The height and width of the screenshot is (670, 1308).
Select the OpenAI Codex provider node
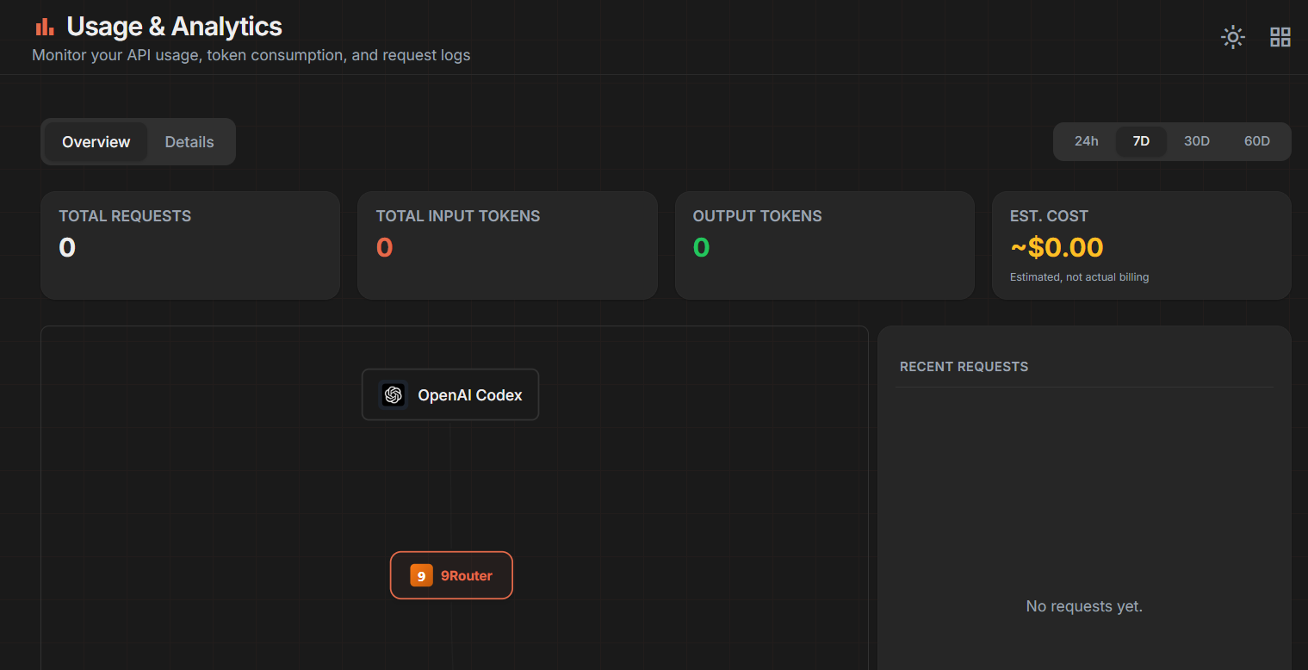pos(450,394)
